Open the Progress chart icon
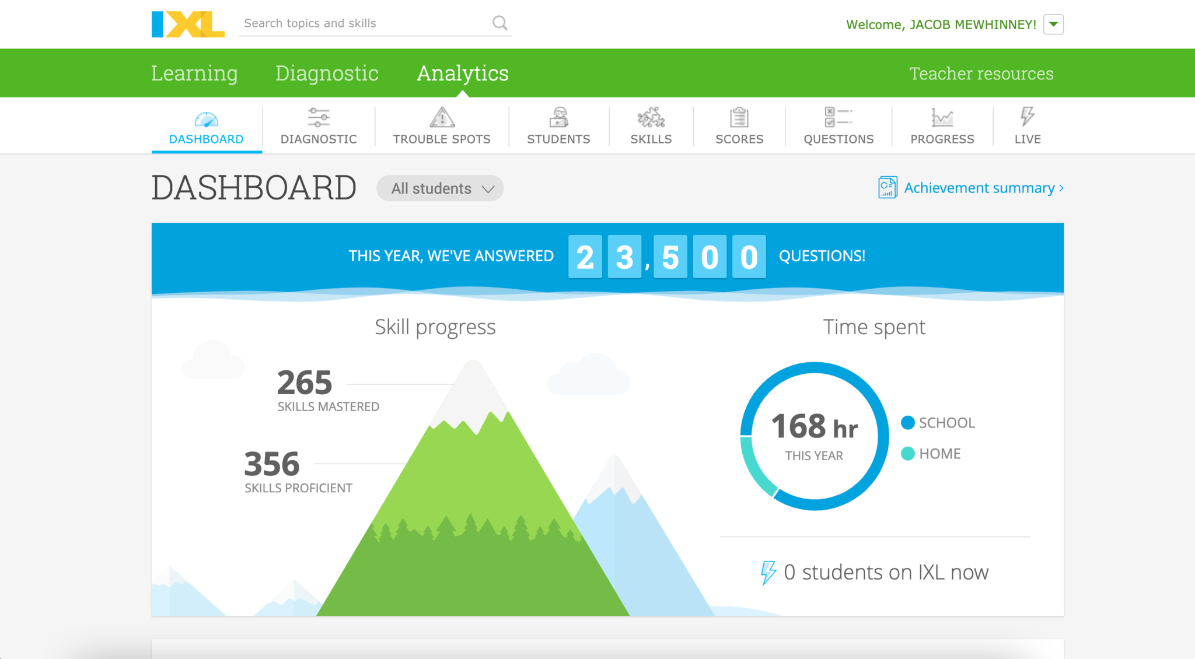The height and width of the screenshot is (659, 1195). tap(942, 117)
